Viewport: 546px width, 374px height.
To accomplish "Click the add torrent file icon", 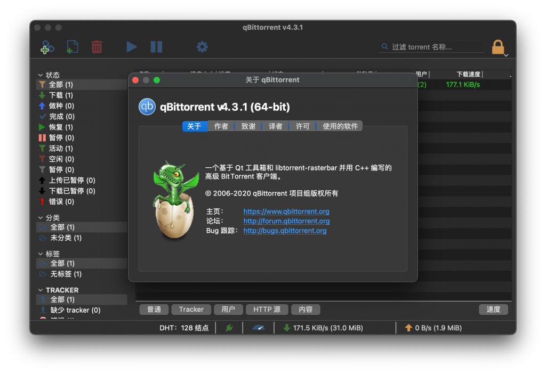I will pyautogui.click(x=72, y=47).
